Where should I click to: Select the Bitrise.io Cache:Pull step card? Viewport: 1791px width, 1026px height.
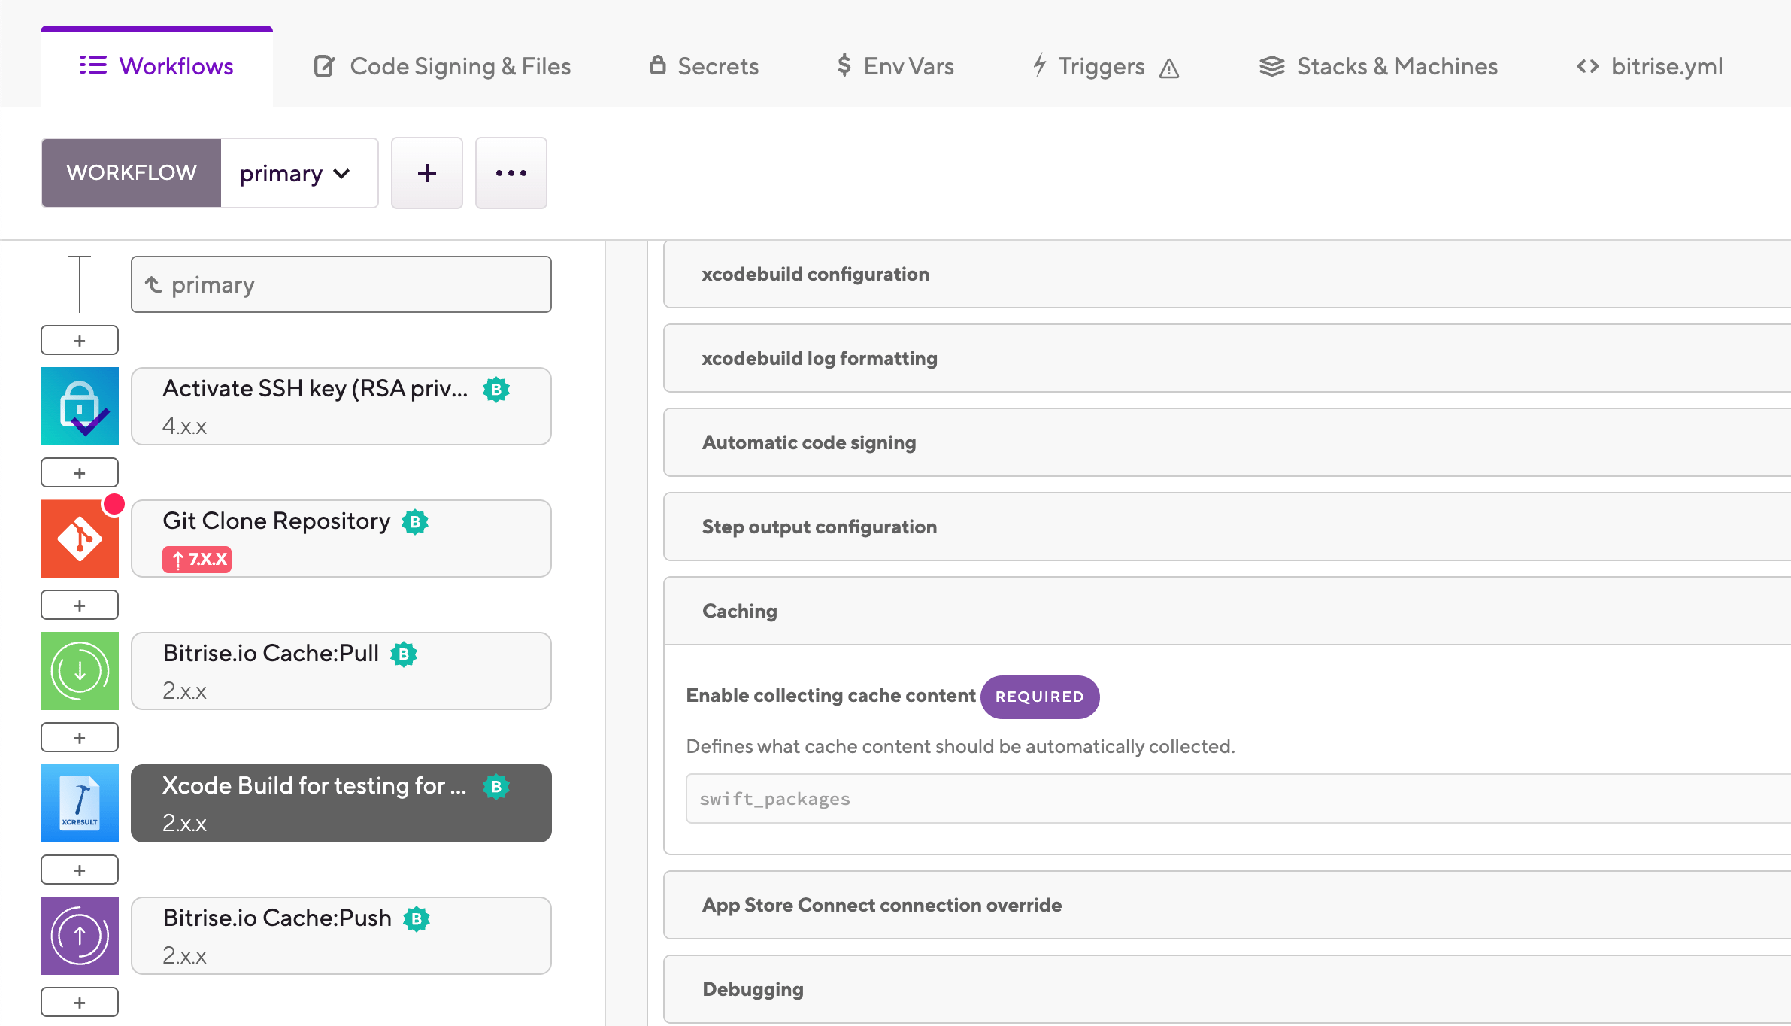pos(341,671)
